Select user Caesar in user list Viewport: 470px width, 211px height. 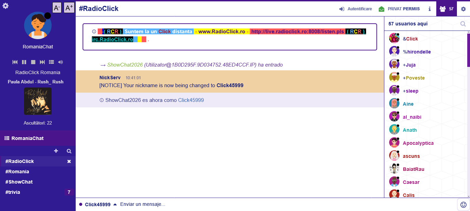(x=411, y=182)
